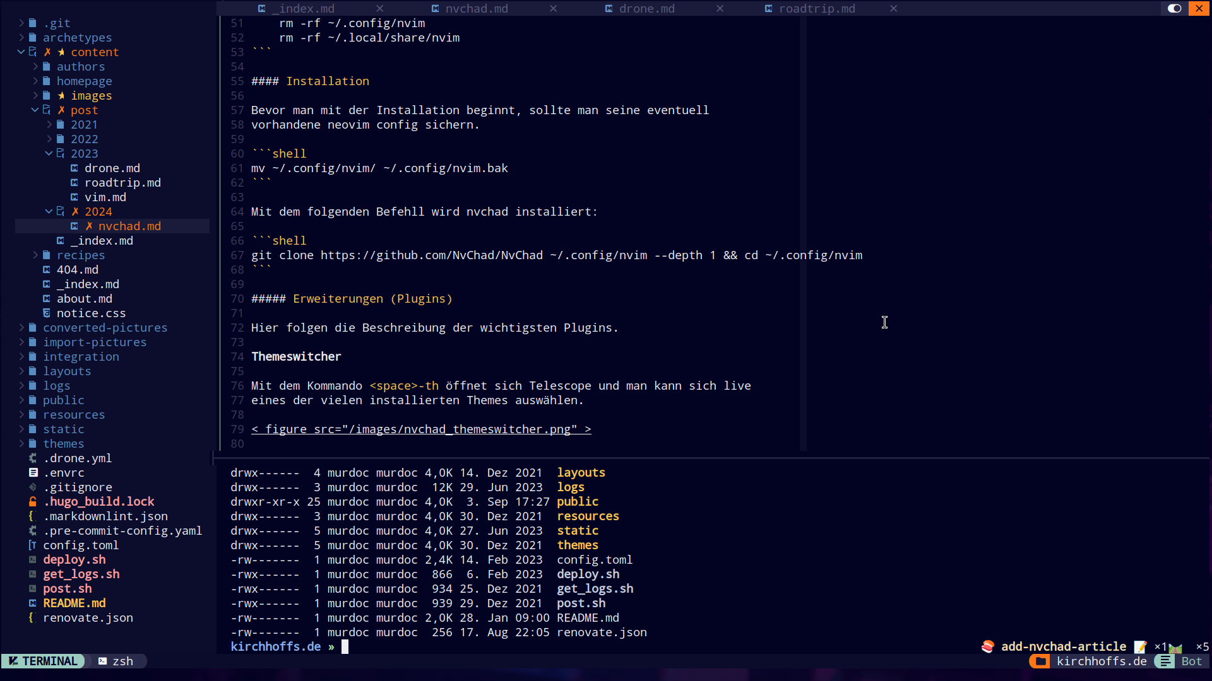Click the terminal prompt input cursor
Viewport: 1212px width, 681px height.
tap(345, 646)
